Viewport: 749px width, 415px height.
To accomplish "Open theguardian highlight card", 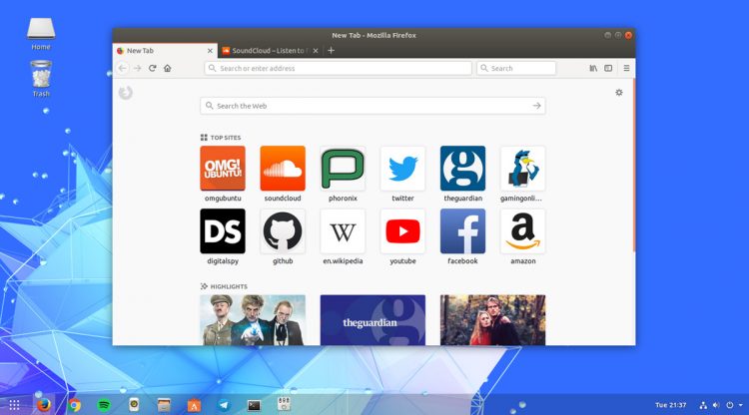I will (373, 320).
